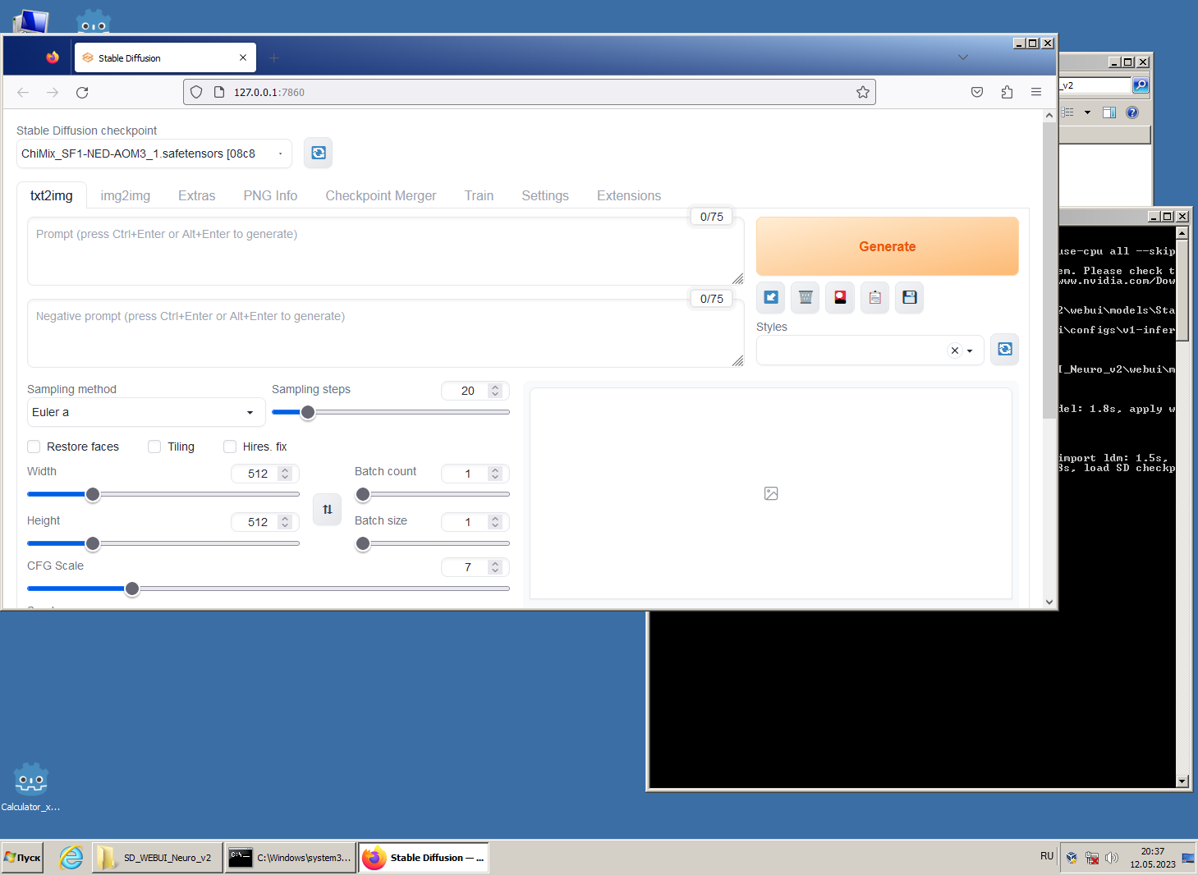Viewport: 1198px width, 875px height.
Task: Open the Train tab
Action: point(479,195)
